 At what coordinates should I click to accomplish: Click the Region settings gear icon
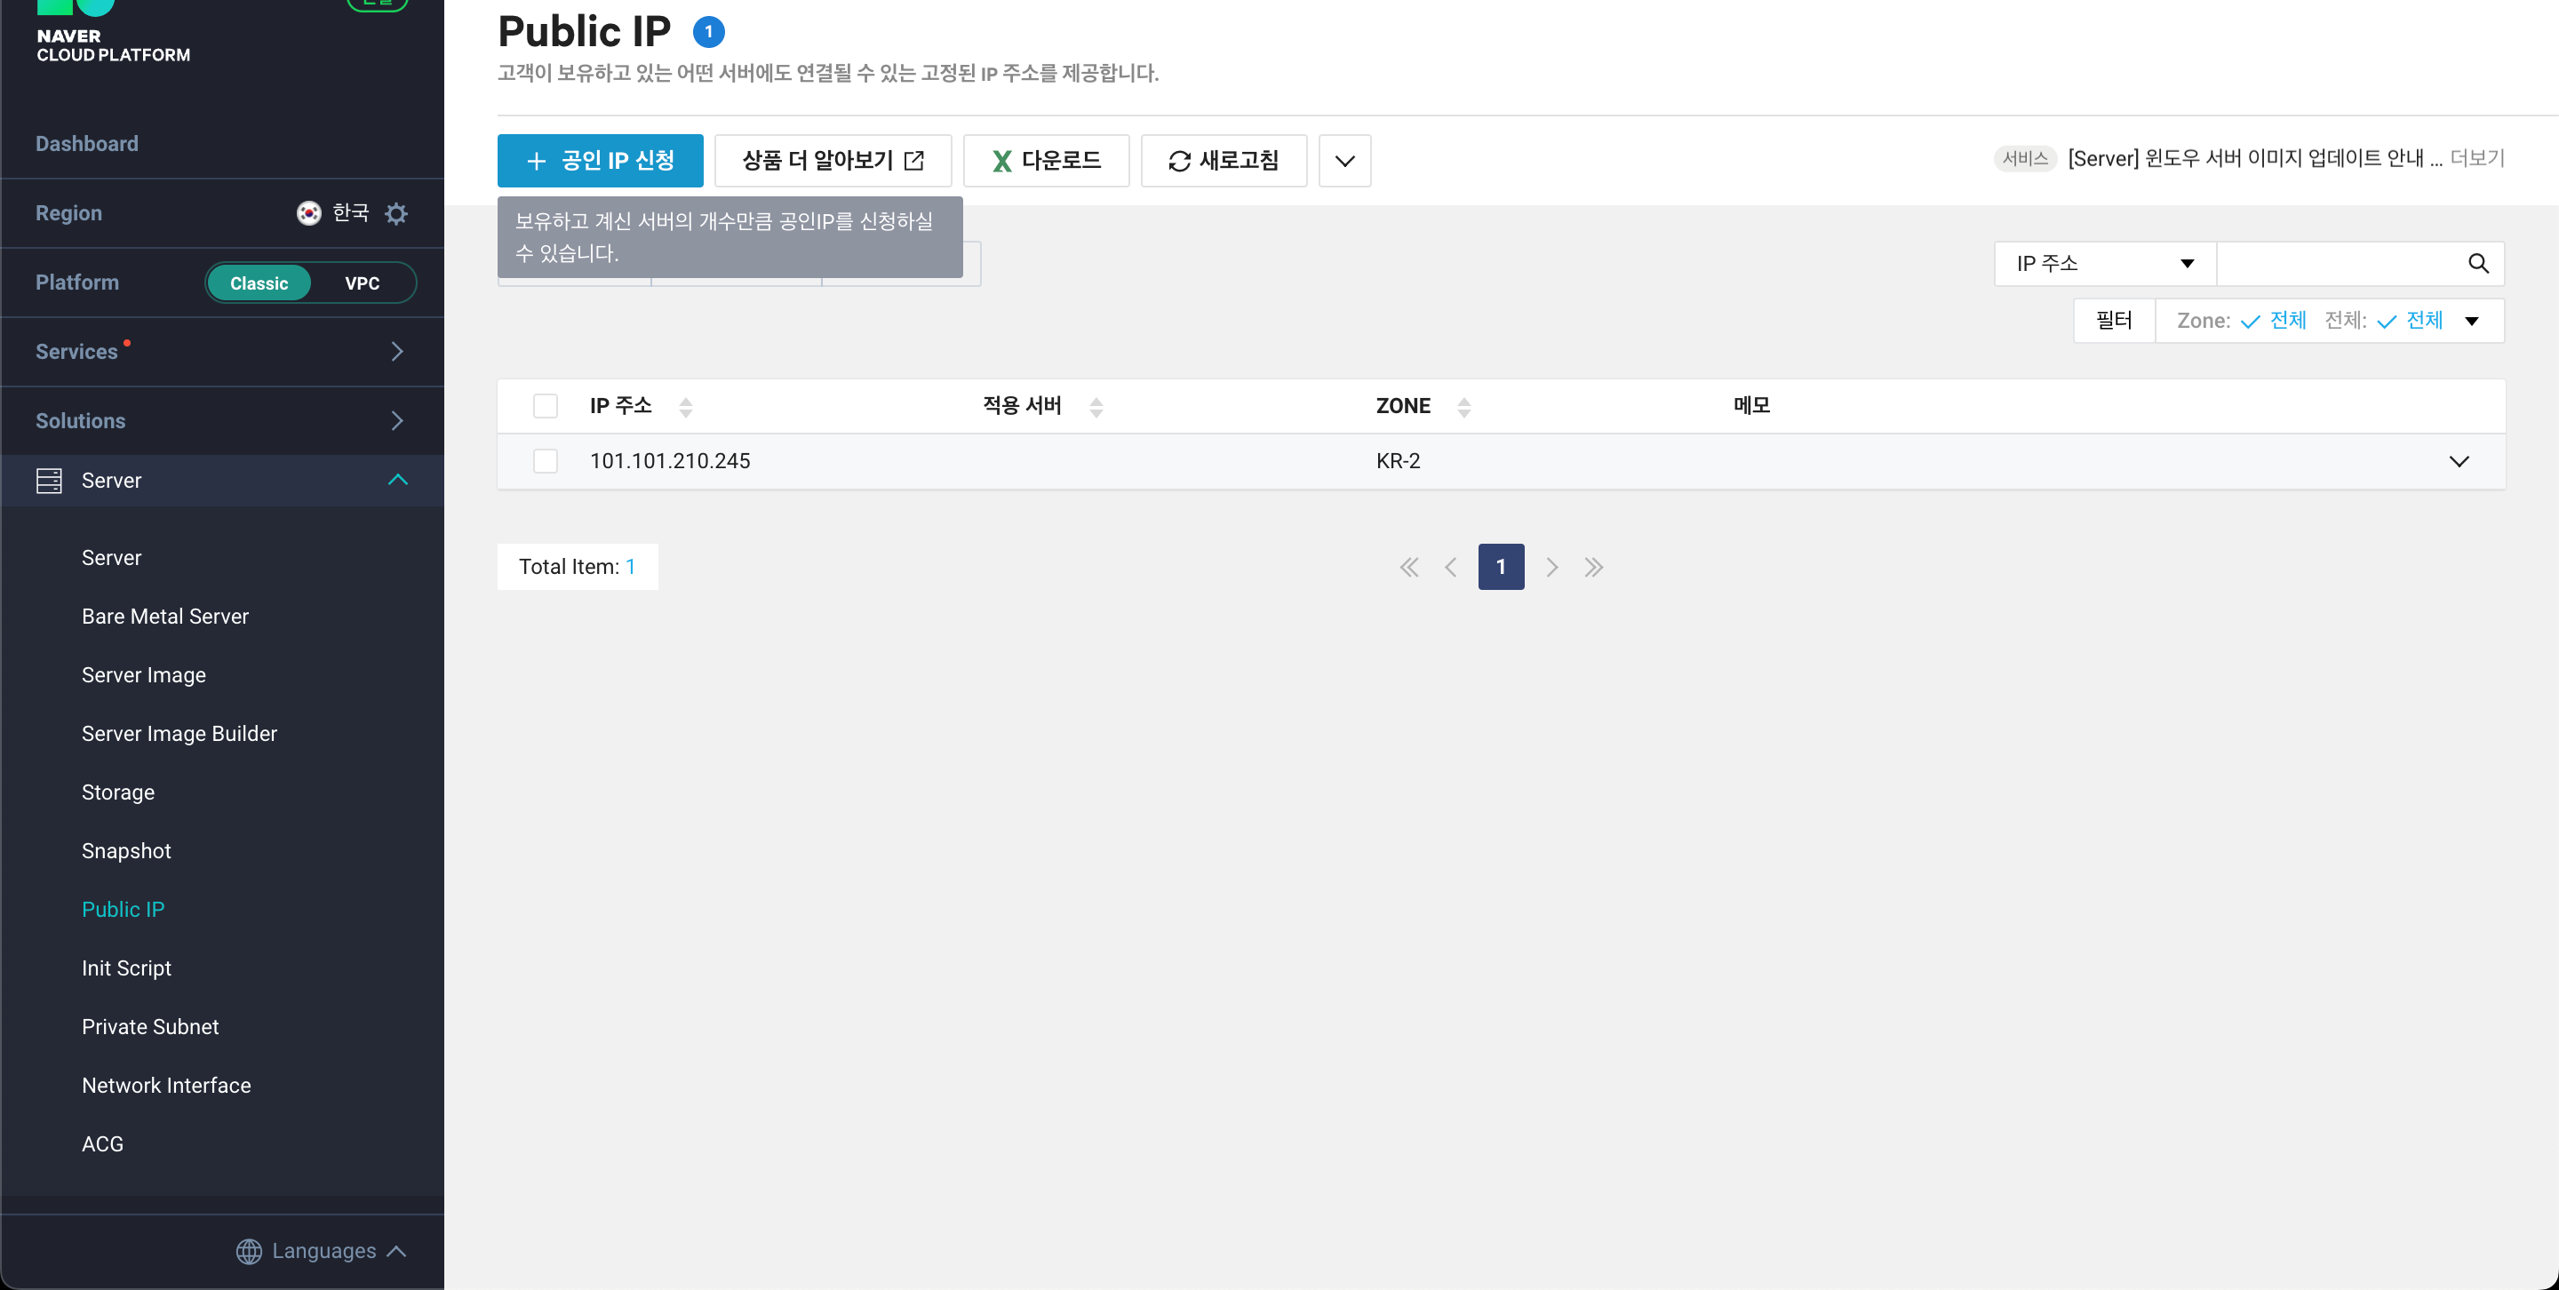[x=396, y=213]
